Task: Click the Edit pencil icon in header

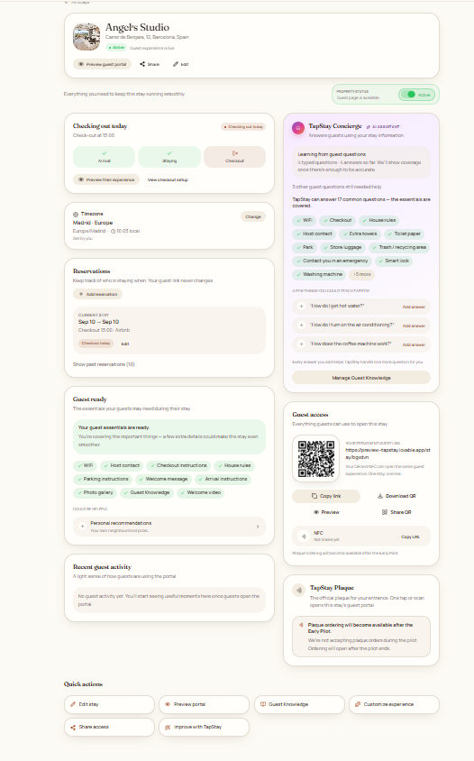Action: tap(176, 64)
